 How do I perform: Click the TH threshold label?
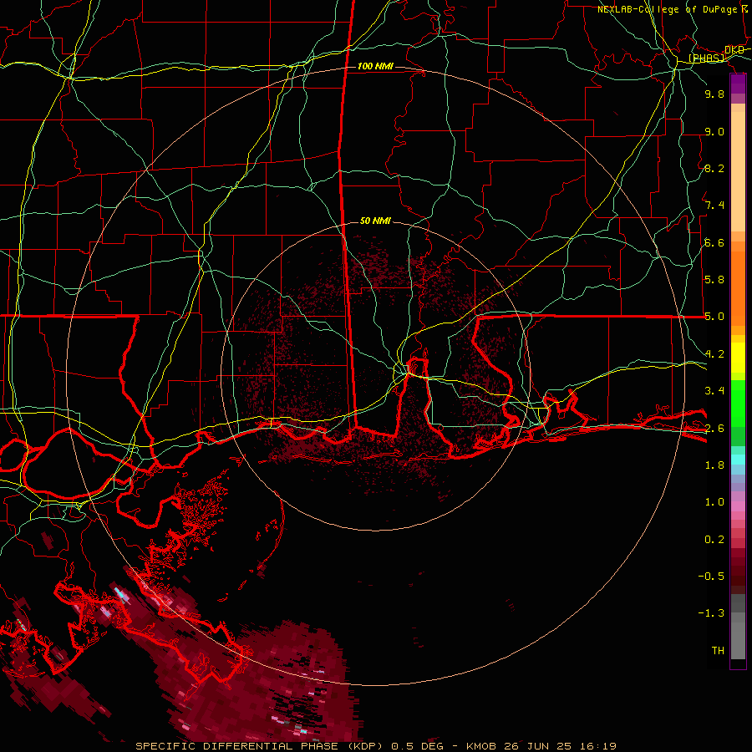pos(718,651)
